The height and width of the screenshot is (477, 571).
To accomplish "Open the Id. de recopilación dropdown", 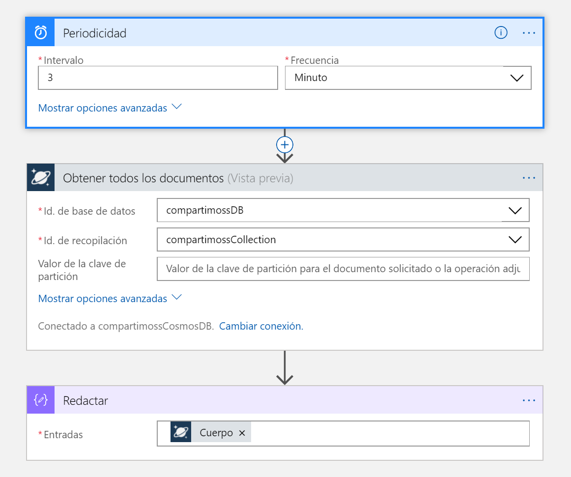I will pyautogui.click(x=515, y=240).
